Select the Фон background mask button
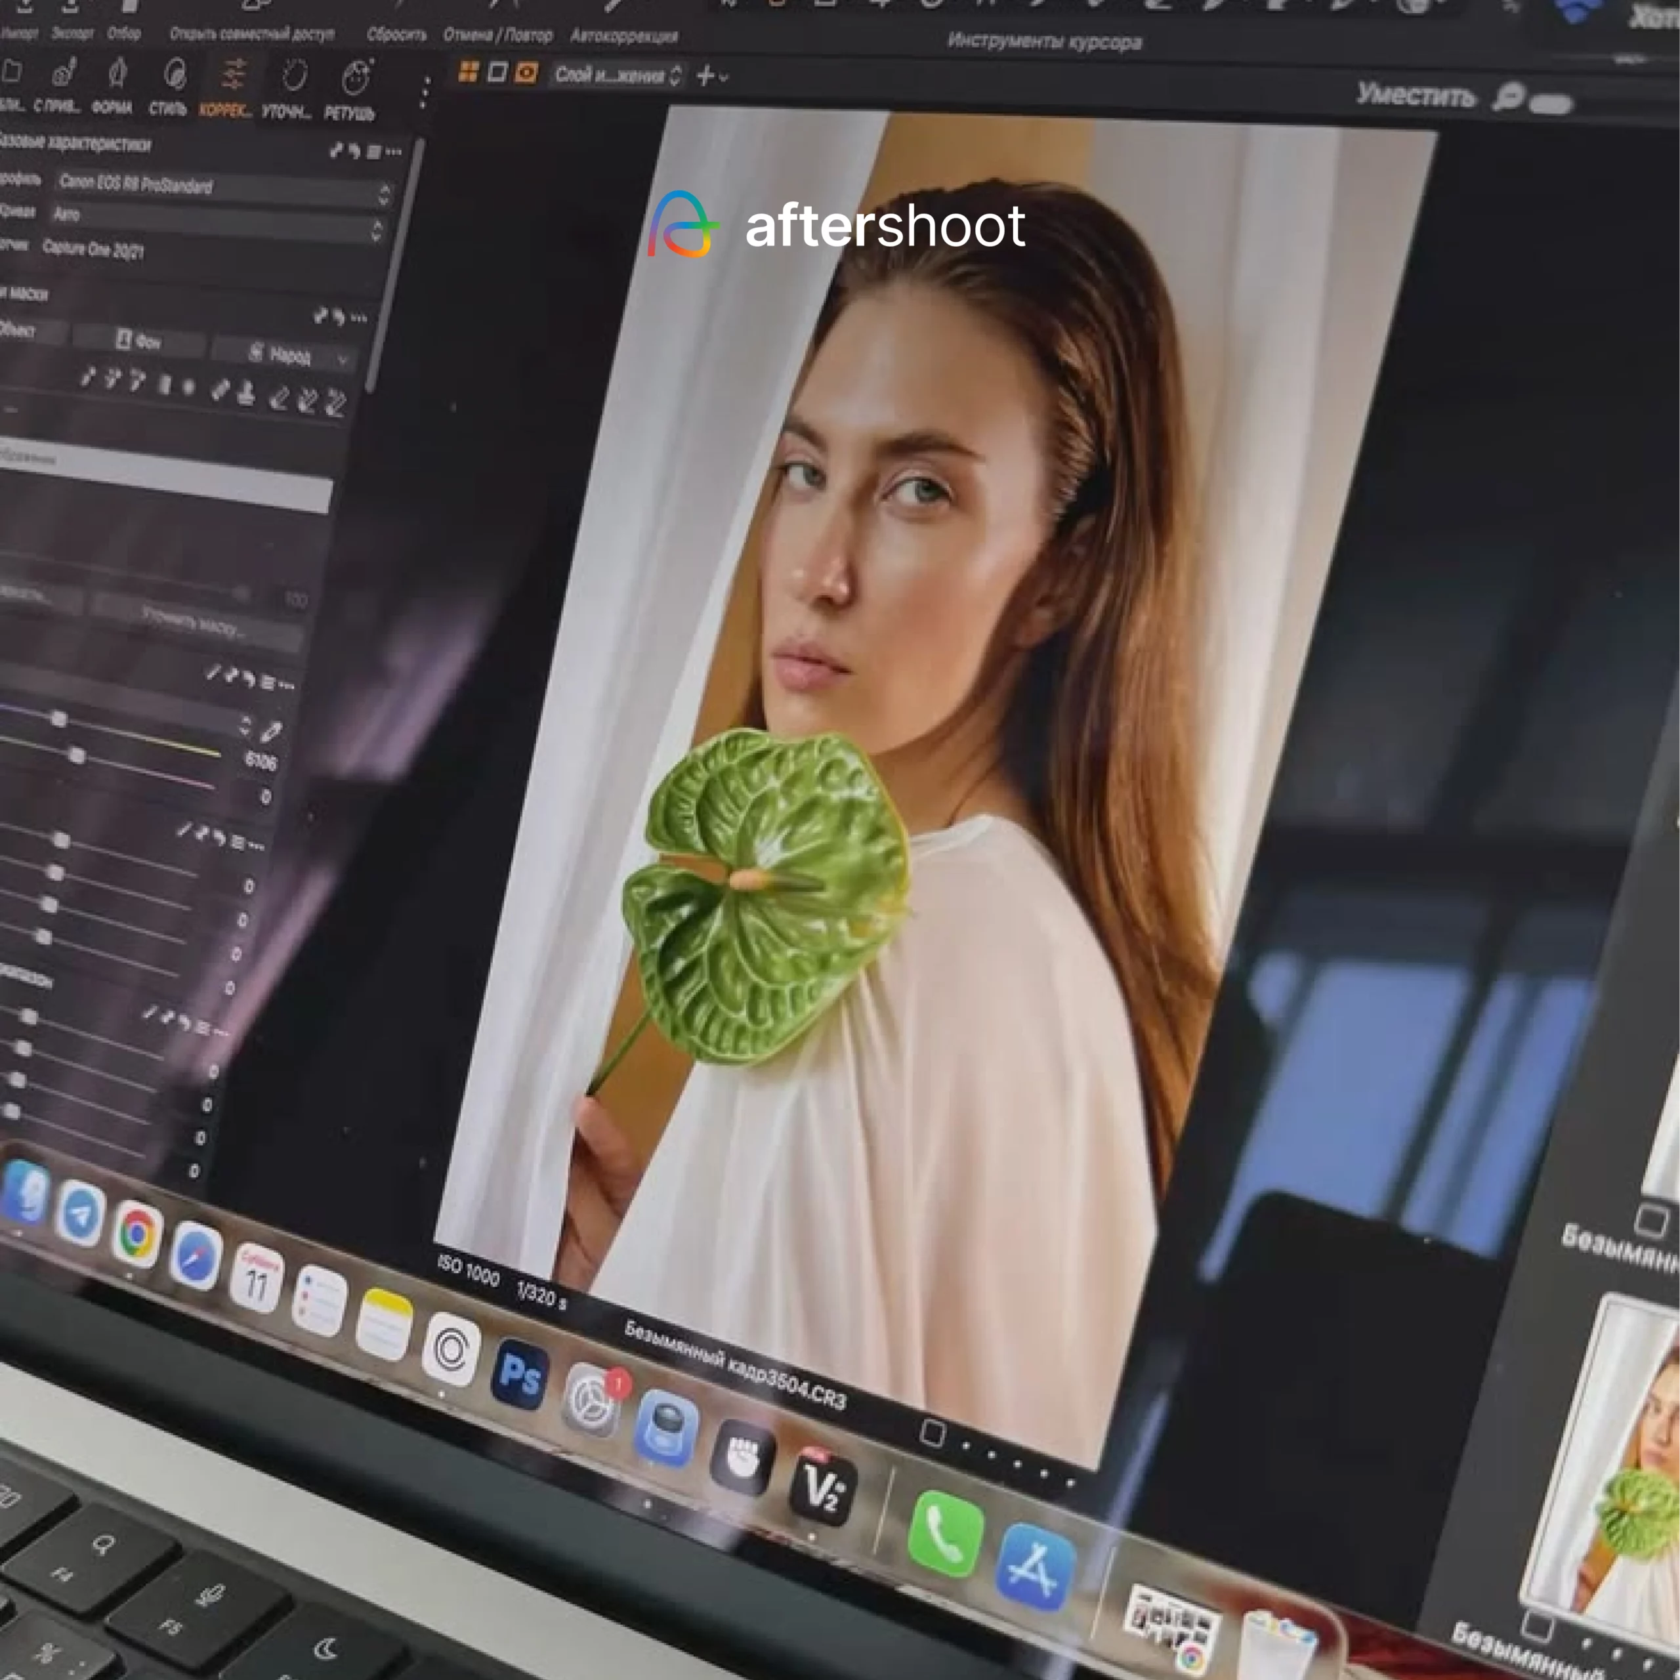Image resolution: width=1680 pixels, height=1680 pixels. [x=138, y=341]
